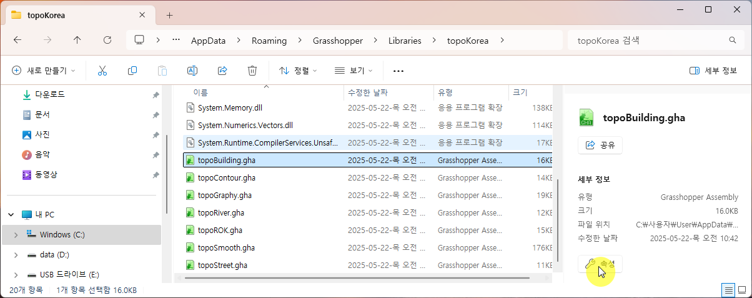Open the 새로 만들기 dropdown

(44, 71)
